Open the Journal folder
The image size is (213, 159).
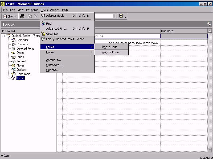pos(21,61)
